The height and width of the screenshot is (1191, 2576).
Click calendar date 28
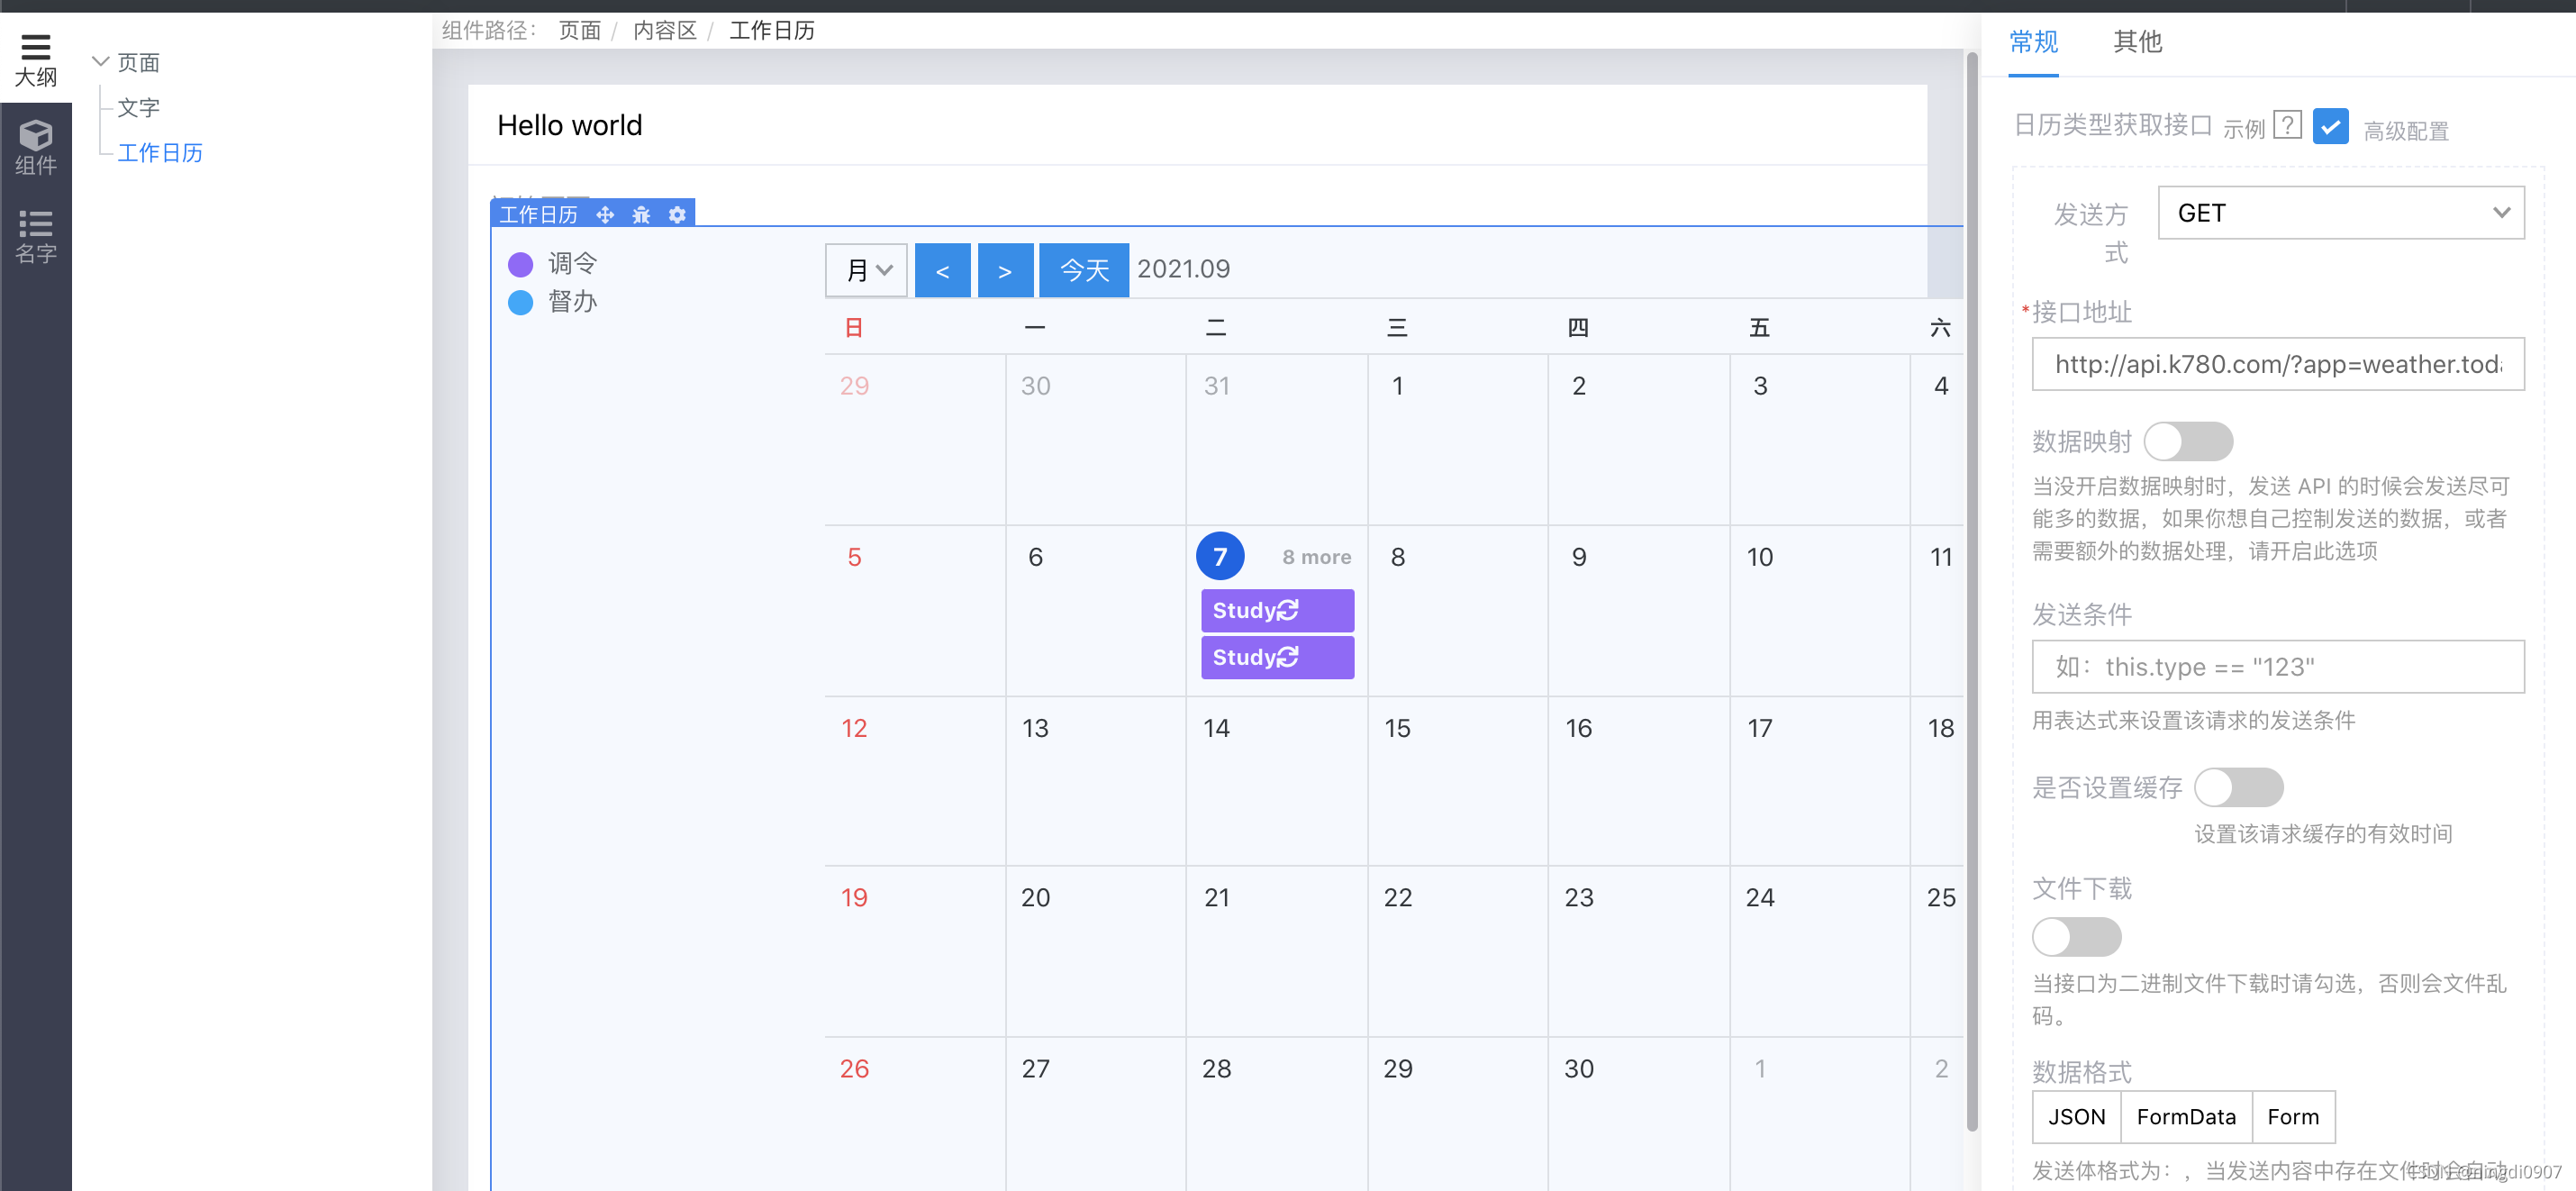(1216, 1068)
